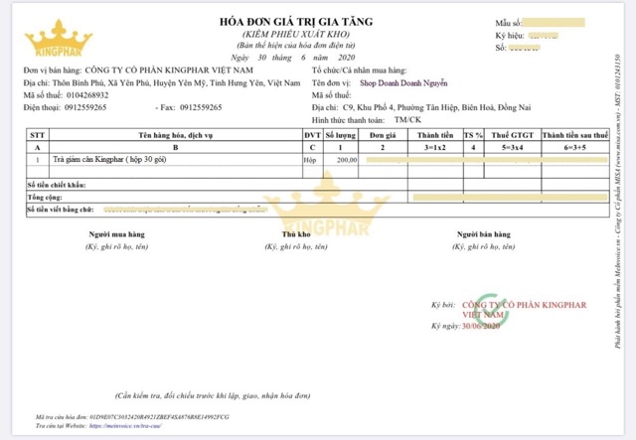Click the 'Tổng cộng:' row label
636x440 pixels.
pos(45,198)
